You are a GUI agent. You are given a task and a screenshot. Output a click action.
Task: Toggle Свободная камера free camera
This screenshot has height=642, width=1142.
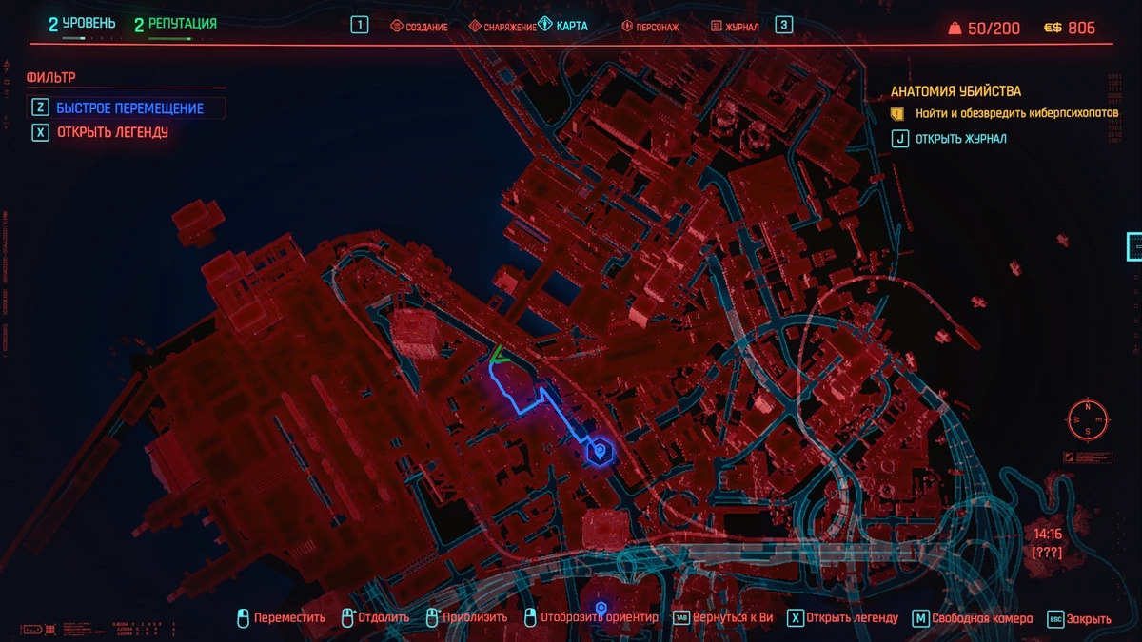pyautogui.click(x=982, y=618)
